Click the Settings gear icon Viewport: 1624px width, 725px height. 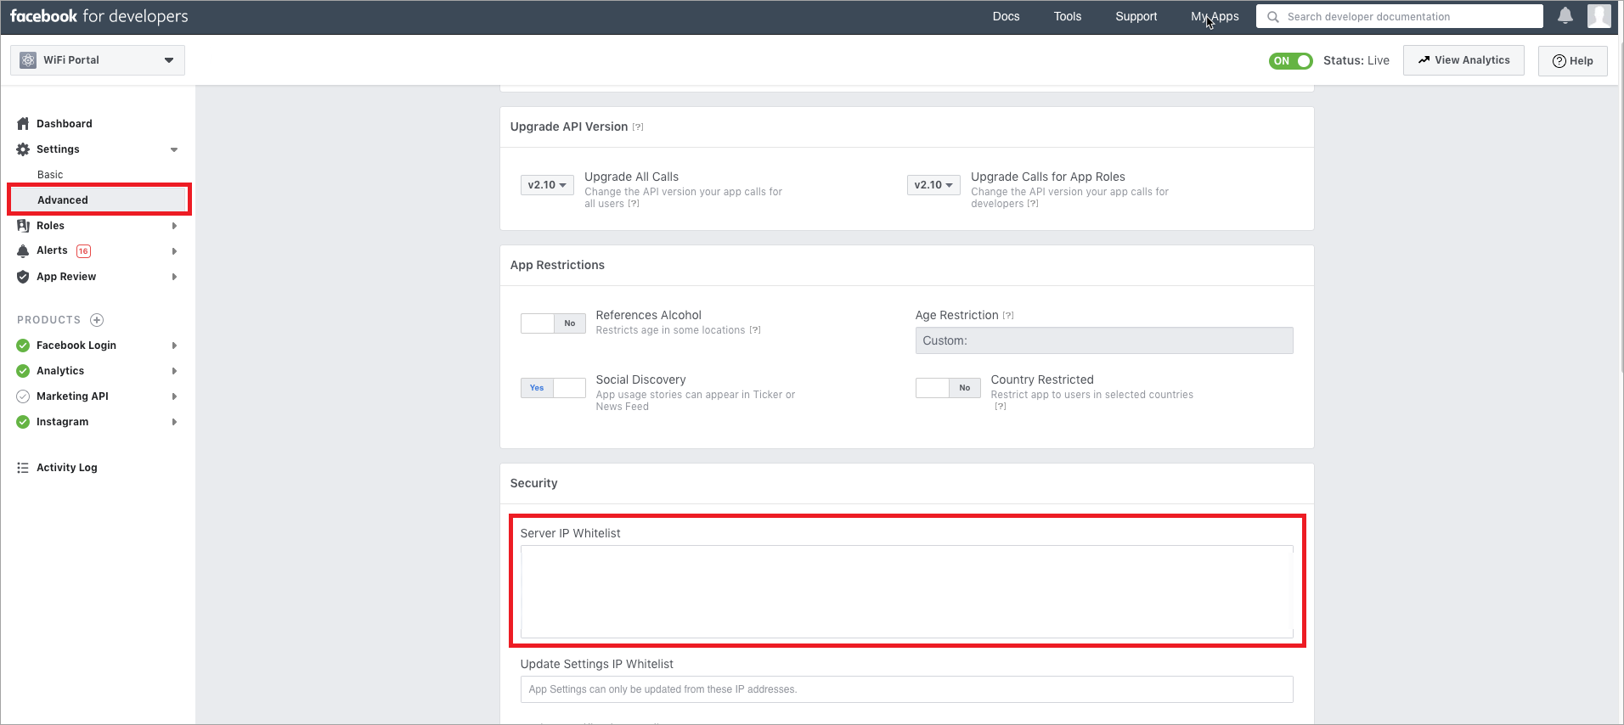(x=23, y=149)
